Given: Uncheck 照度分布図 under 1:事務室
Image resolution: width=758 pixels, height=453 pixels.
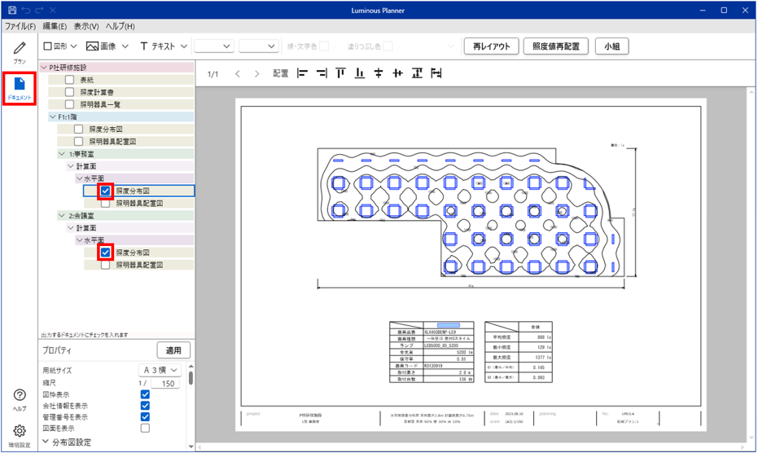Looking at the screenshot, I should point(105,191).
